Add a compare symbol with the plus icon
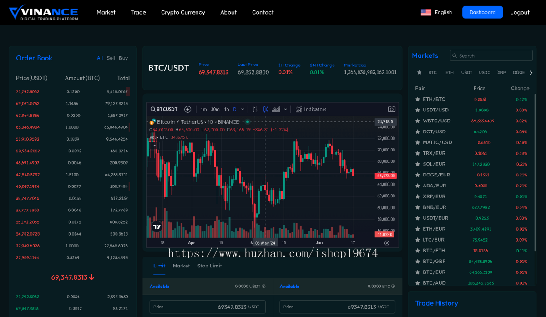The height and width of the screenshot is (317, 546). (187, 109)
